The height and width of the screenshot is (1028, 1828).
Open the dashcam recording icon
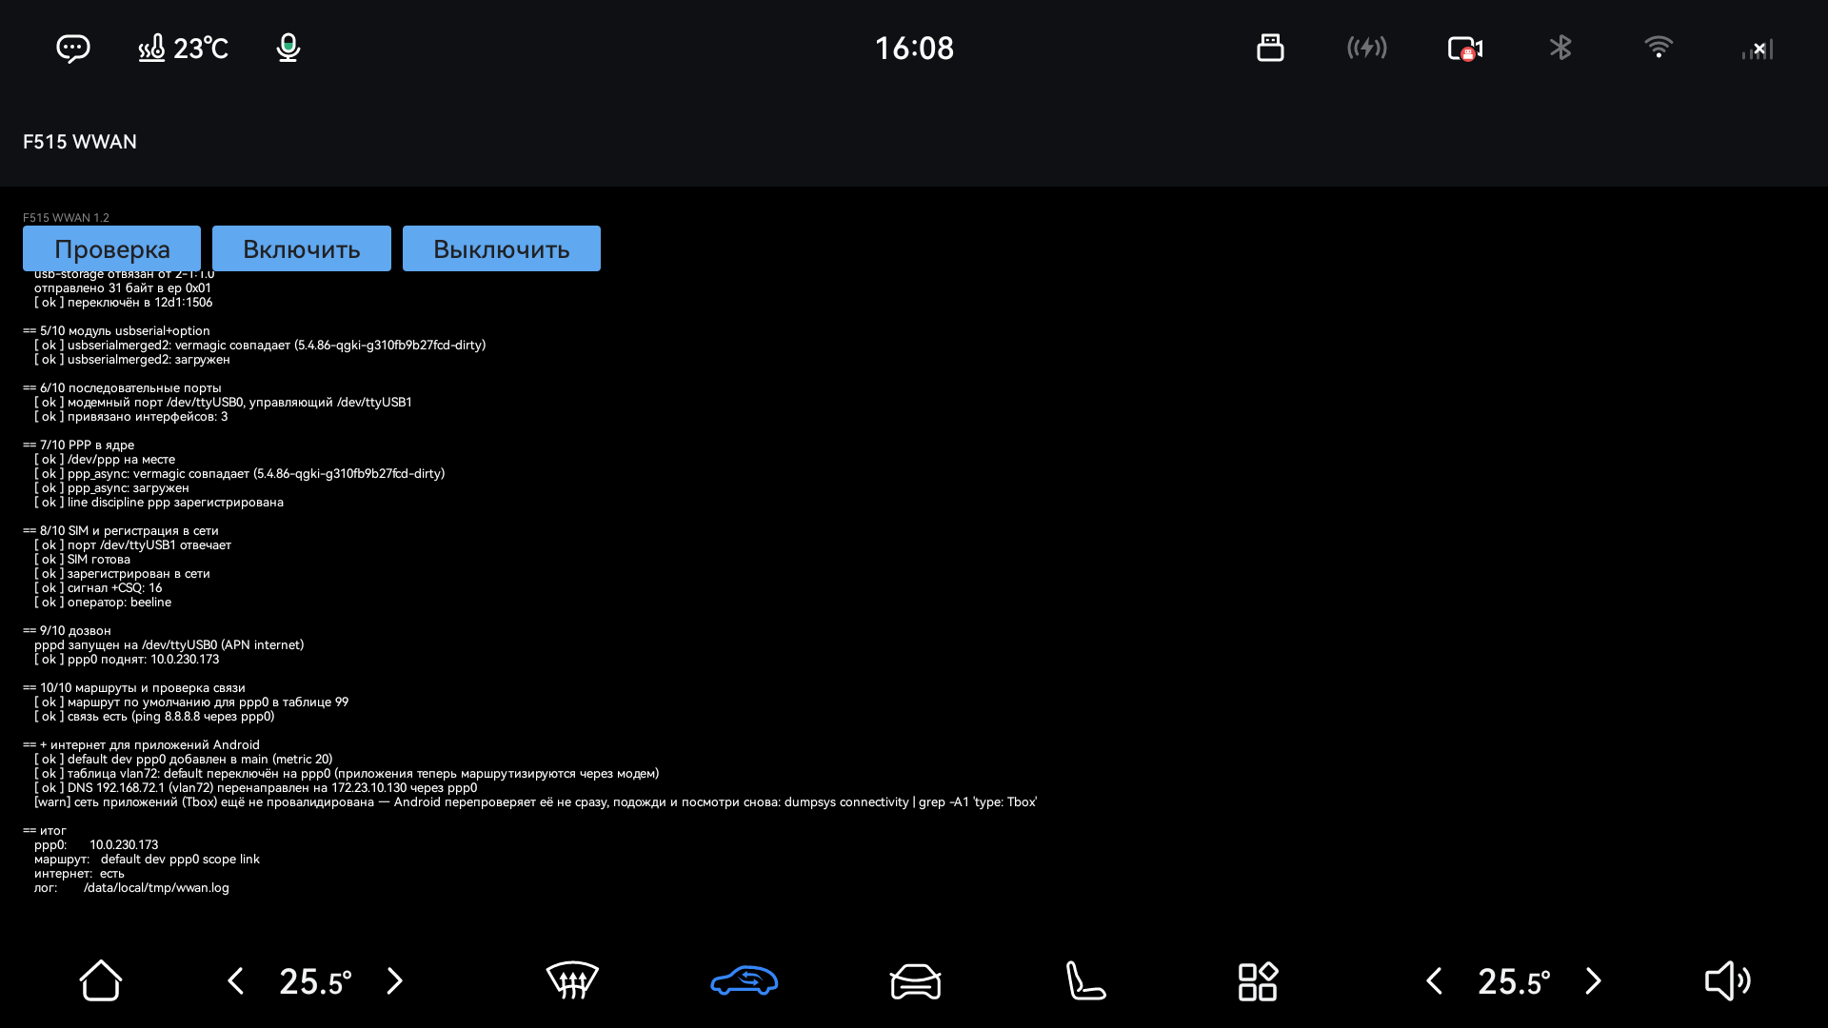[x=1465, y=49]
